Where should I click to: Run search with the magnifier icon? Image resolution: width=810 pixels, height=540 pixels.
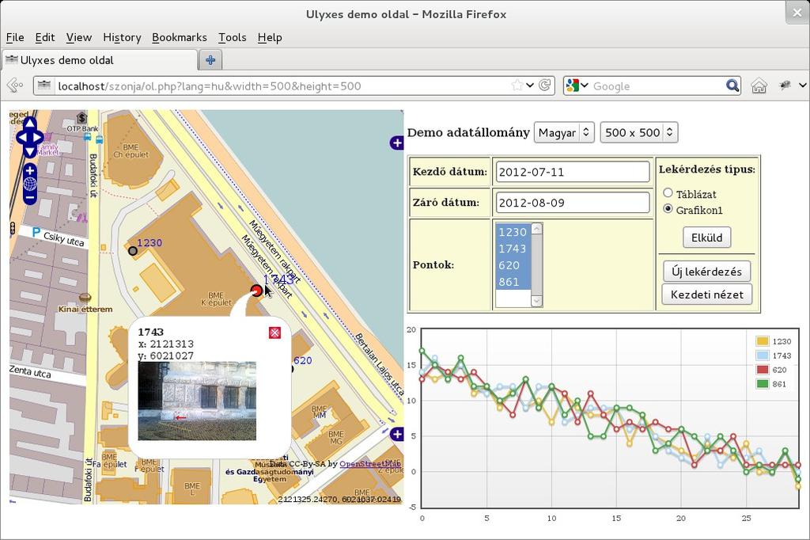(732, 86)
